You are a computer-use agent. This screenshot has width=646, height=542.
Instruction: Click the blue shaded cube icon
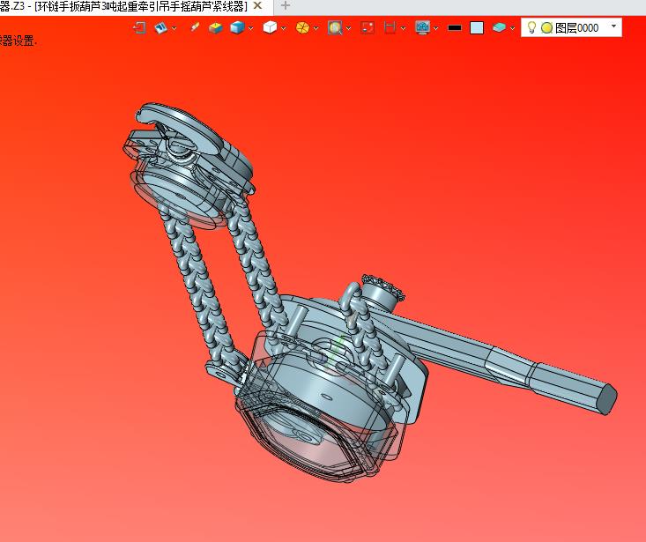pos(237,27)
